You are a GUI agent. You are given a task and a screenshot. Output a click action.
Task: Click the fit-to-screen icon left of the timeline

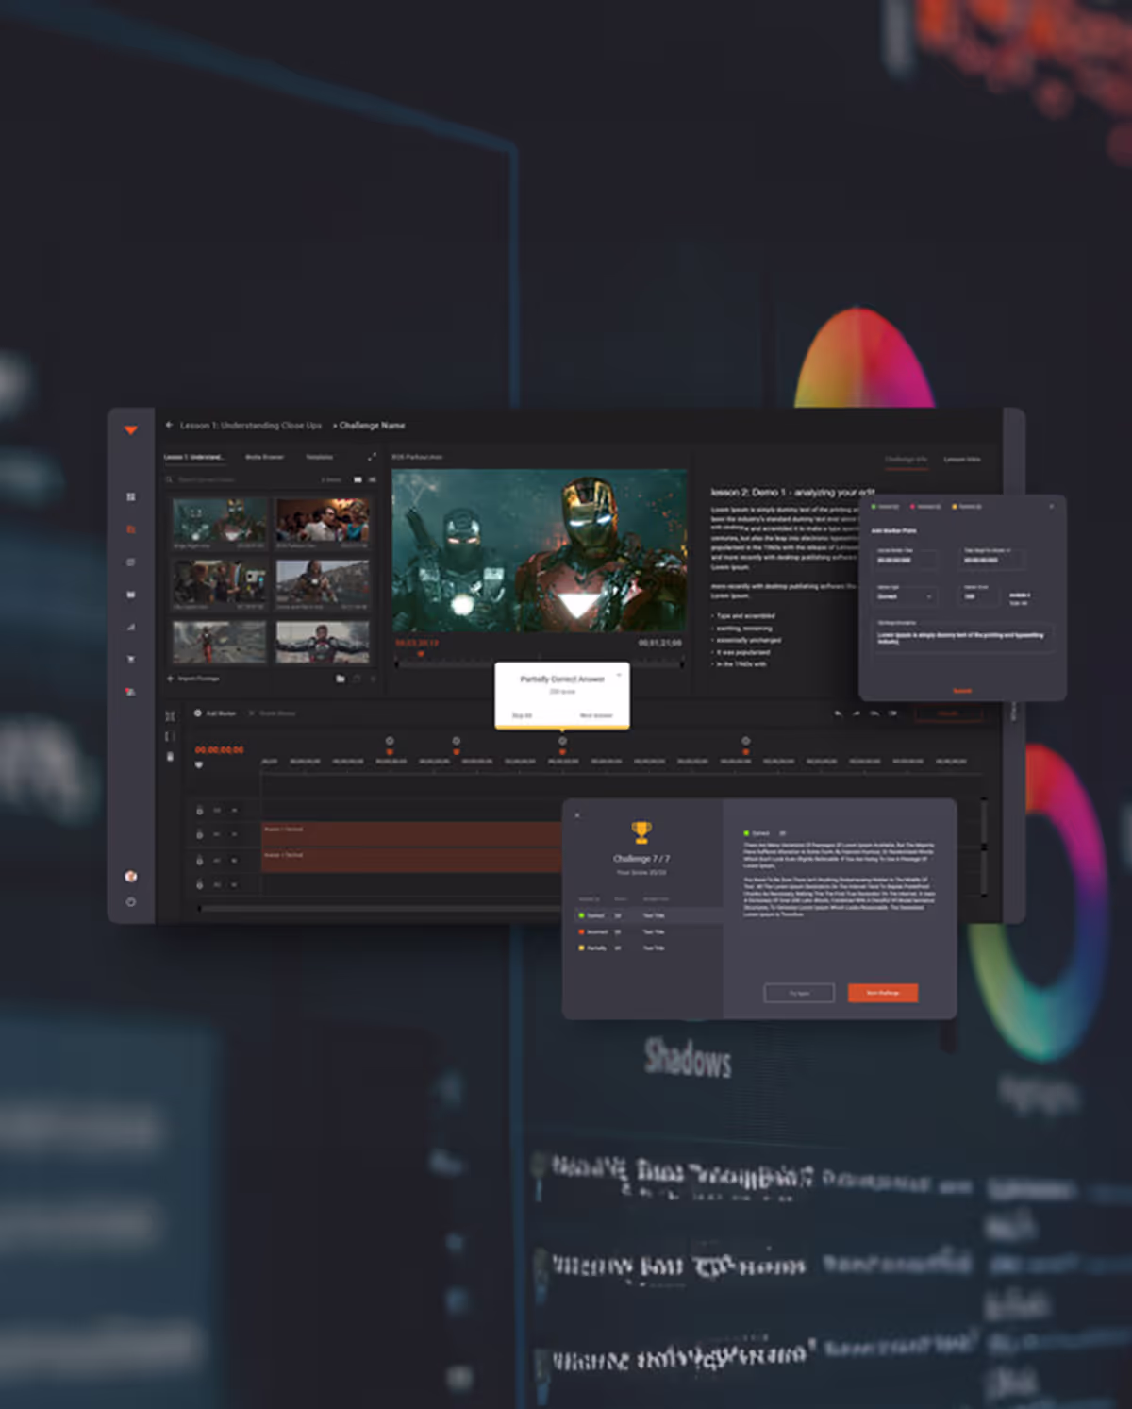[170, 716]
